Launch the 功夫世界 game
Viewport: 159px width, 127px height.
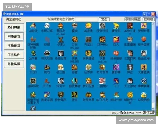point(102,67)
